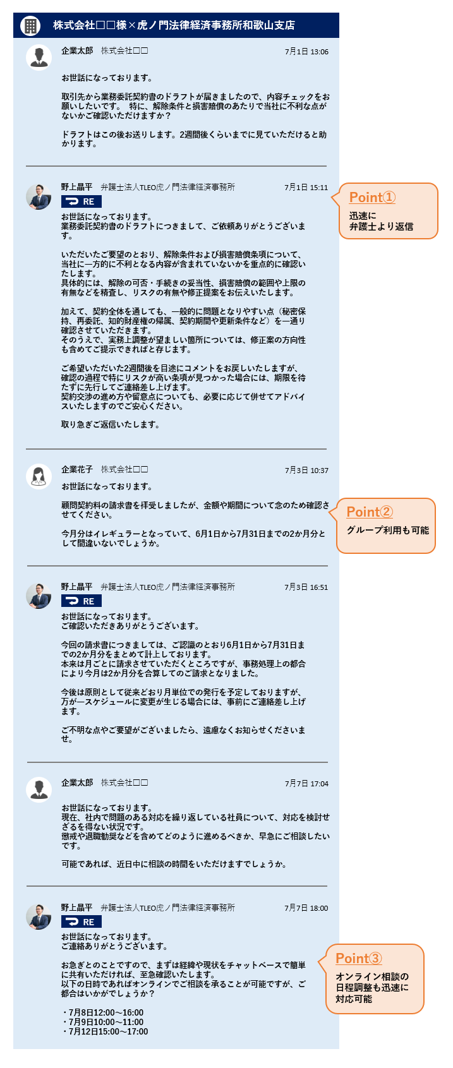Open the Point③ heading link
Screen dimensions: 453x1068
(x=359, y=958)
